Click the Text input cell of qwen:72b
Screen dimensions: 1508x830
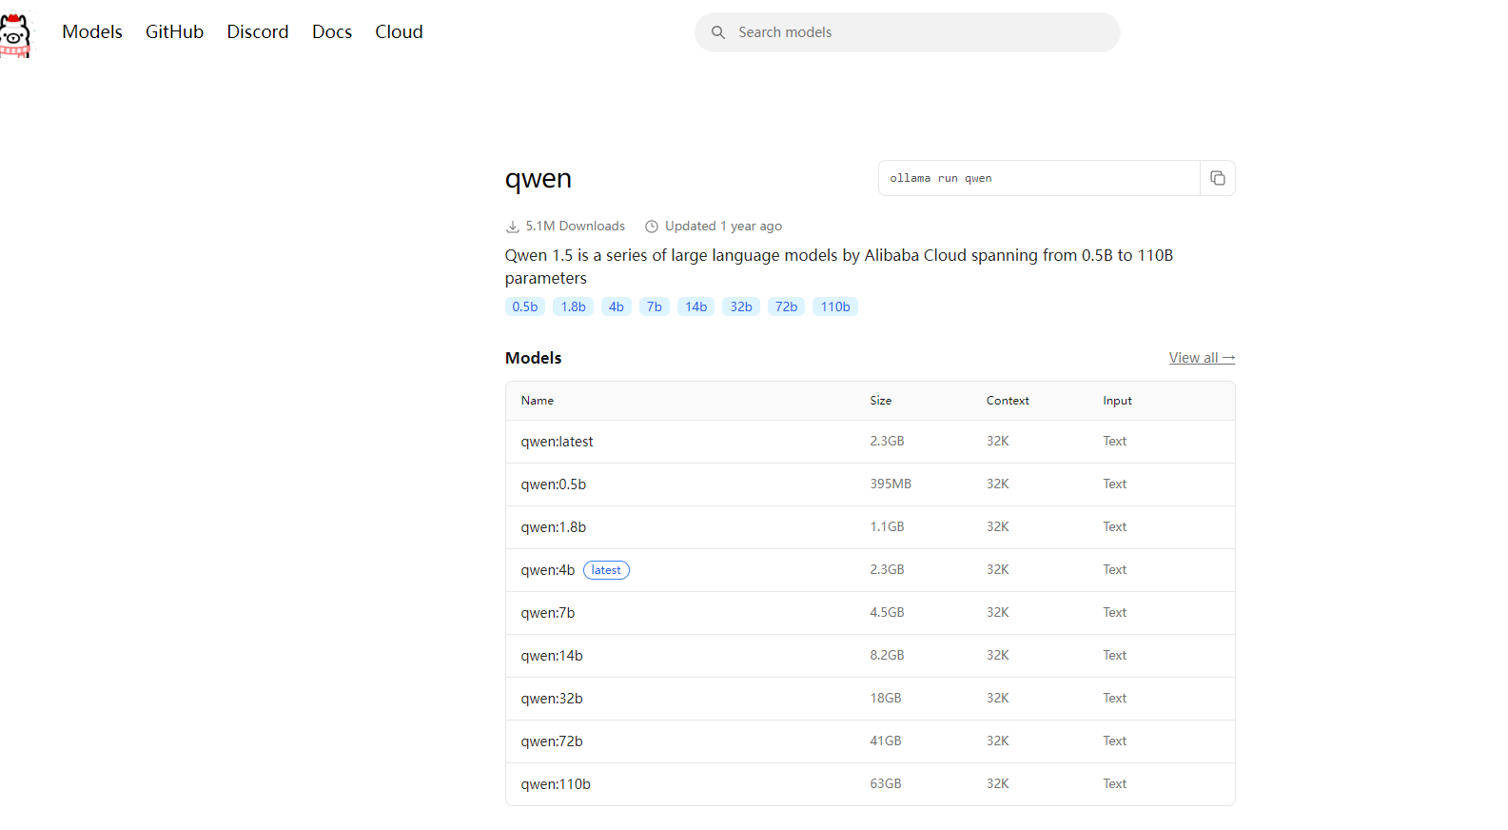point(1115,741)
